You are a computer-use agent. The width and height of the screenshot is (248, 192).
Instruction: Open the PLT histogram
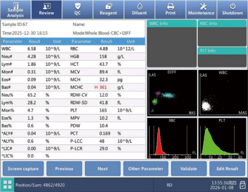pos(223,138)
